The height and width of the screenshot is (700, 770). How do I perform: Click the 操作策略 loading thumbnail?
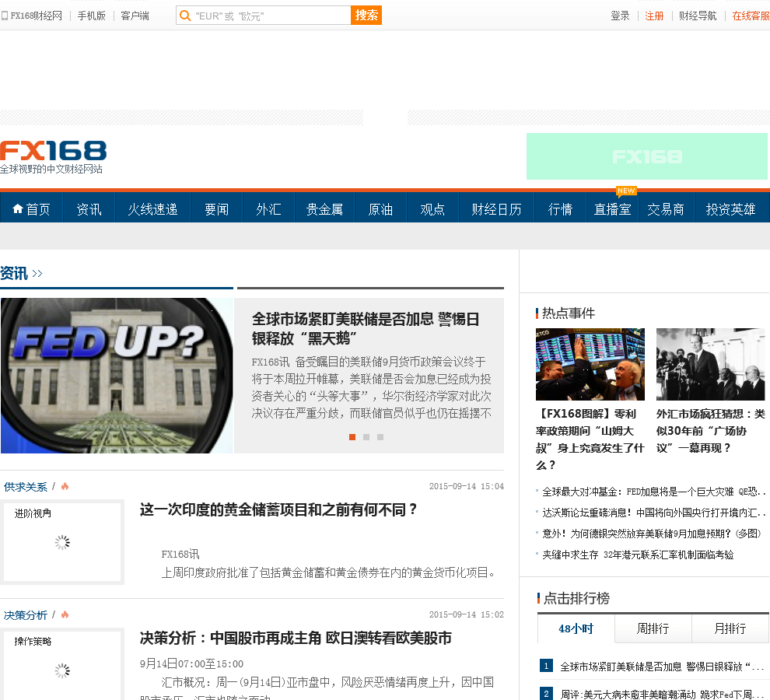coord(62,666)
